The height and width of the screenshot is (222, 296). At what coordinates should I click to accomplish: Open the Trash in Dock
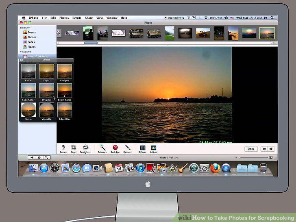(263, 168)
